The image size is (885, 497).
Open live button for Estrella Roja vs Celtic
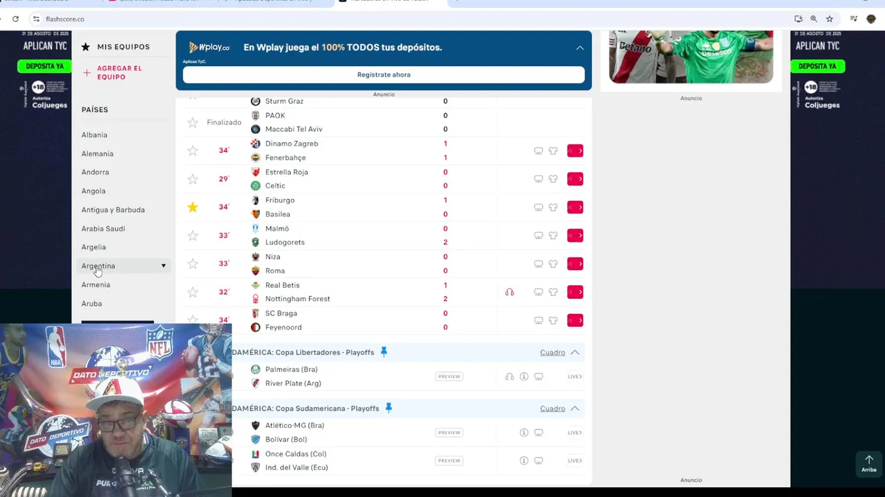(x=575, y=179)
